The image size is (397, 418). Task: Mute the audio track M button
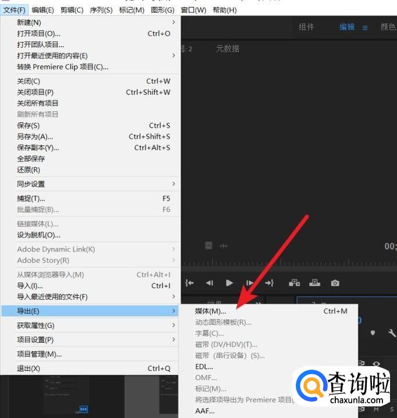click(376, 409)
